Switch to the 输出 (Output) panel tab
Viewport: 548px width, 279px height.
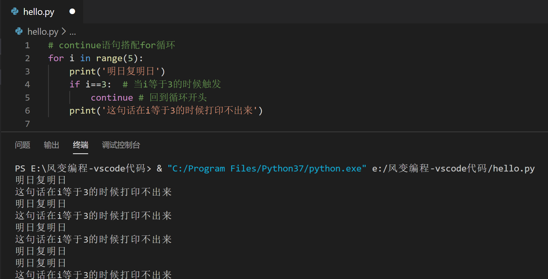[52, 145]
